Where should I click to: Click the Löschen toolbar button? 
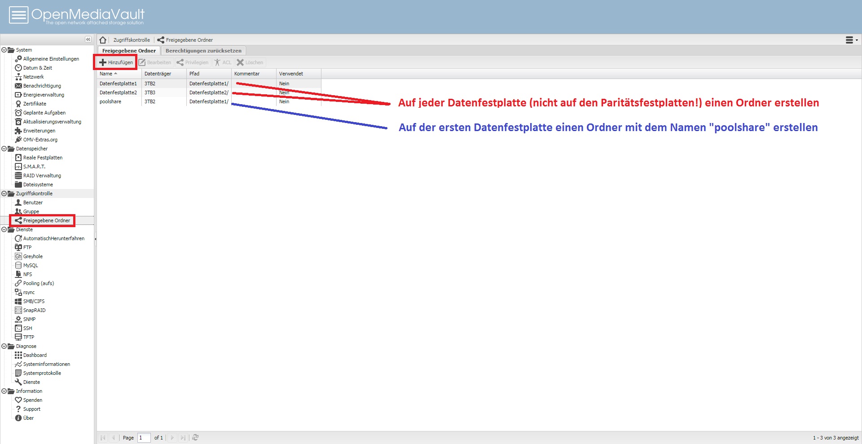click(x=250, y=62)
